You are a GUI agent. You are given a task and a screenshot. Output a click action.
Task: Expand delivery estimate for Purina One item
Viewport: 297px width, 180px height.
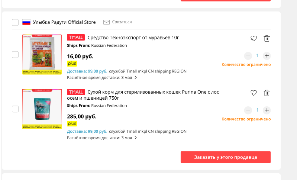click(x=136, y=138)
